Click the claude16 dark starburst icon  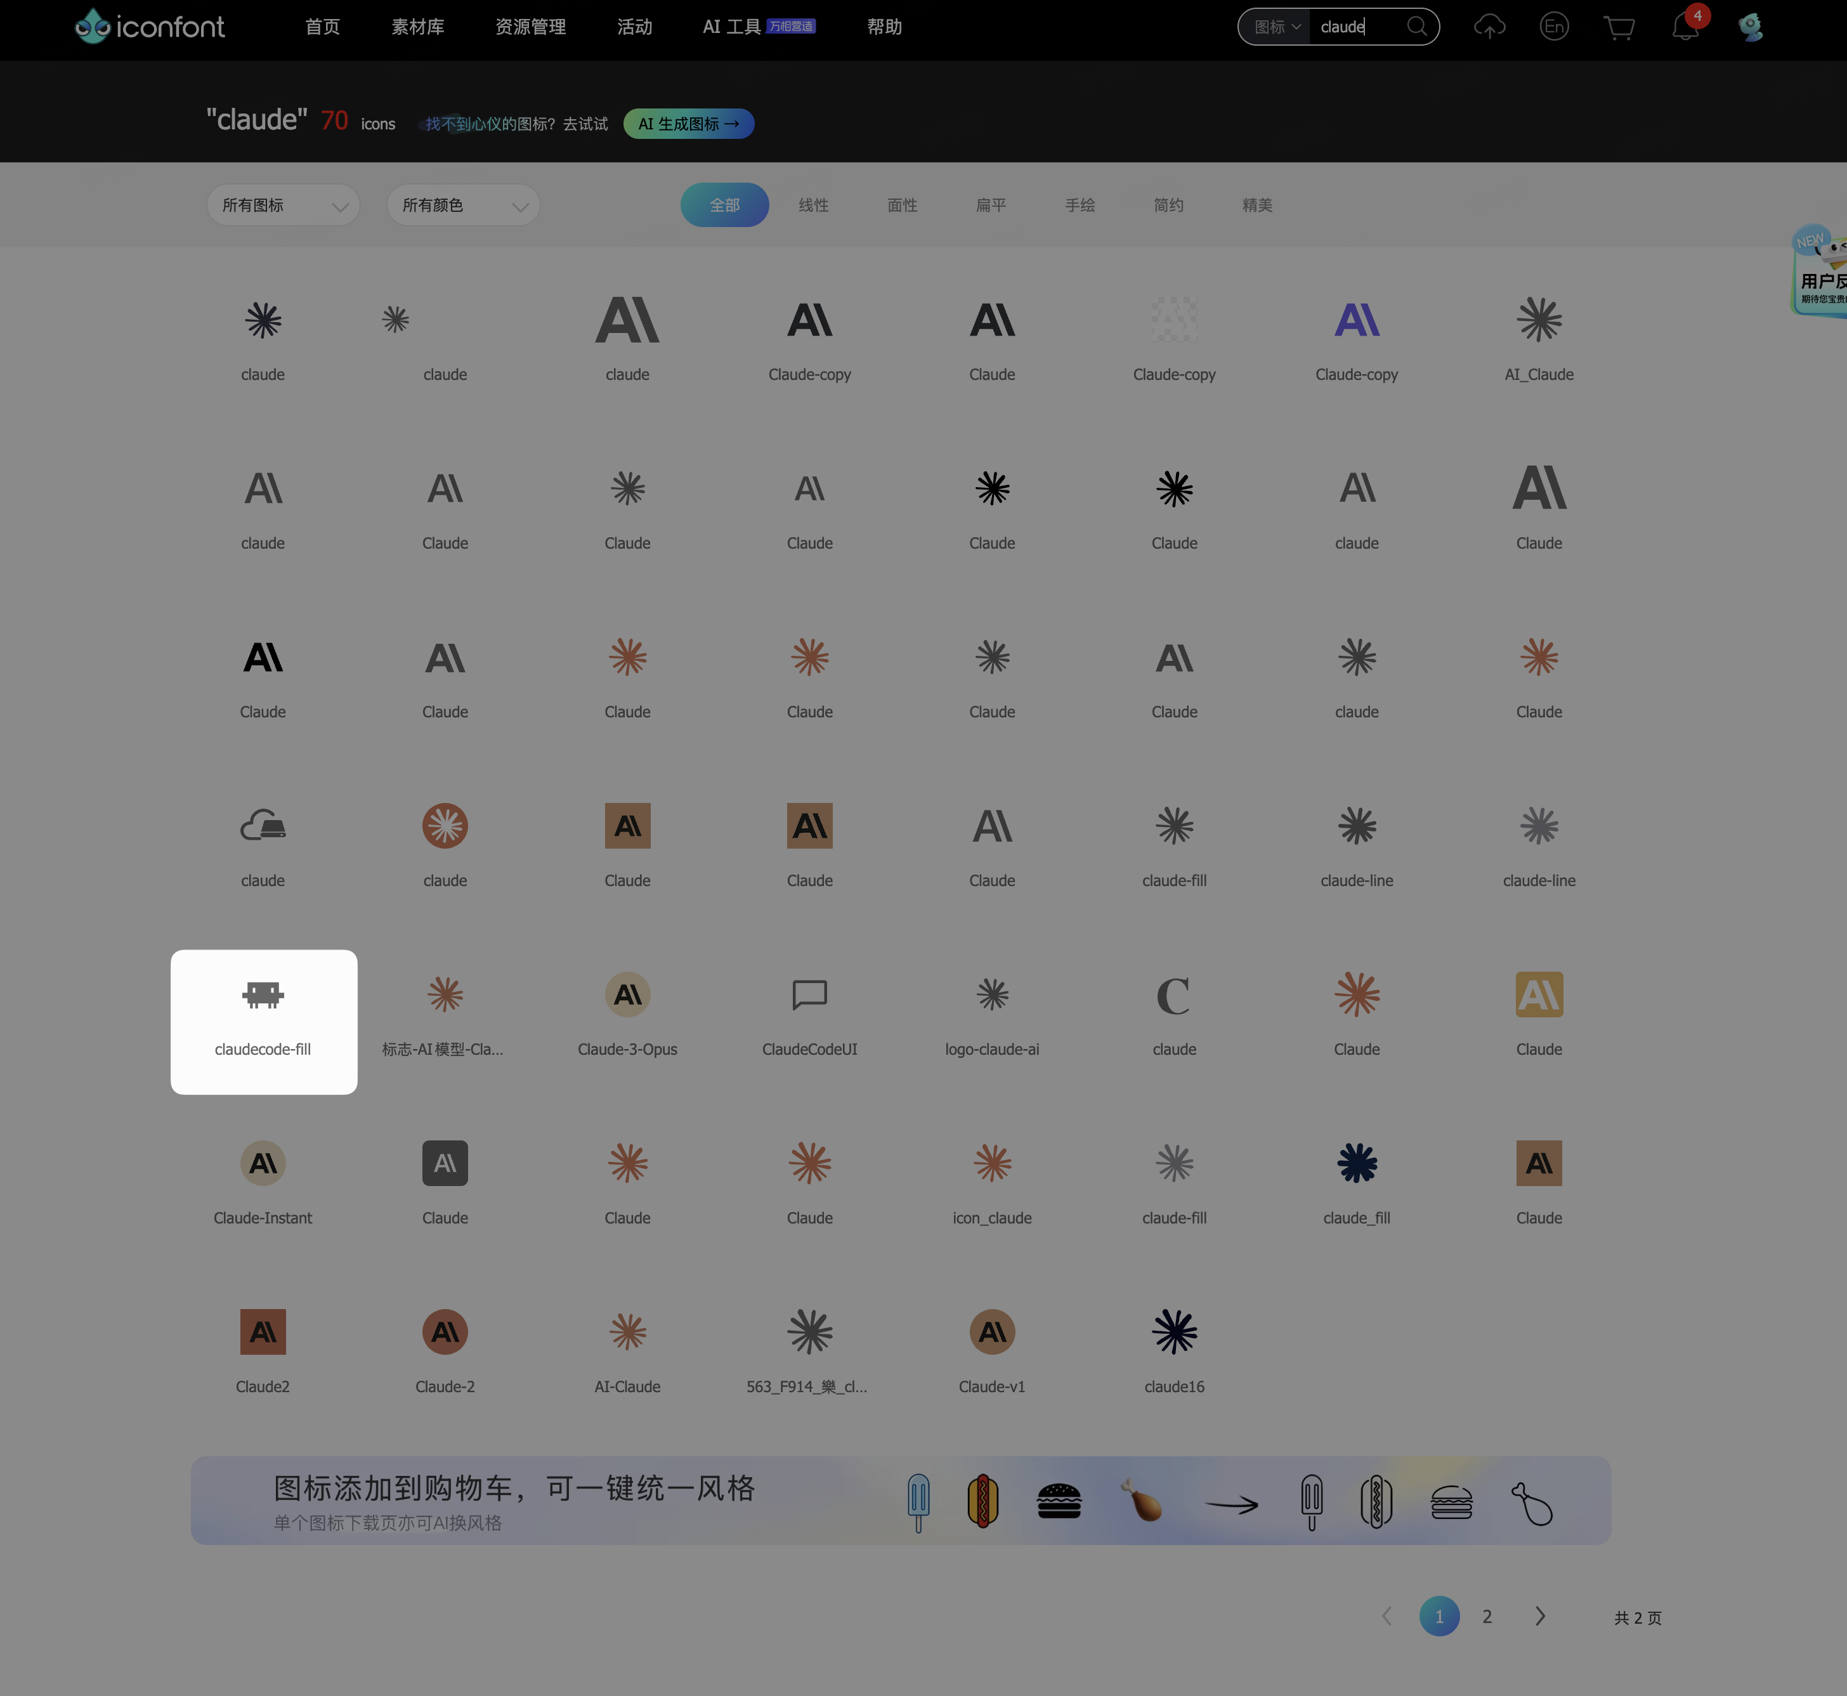[x=1175, y=1333]
